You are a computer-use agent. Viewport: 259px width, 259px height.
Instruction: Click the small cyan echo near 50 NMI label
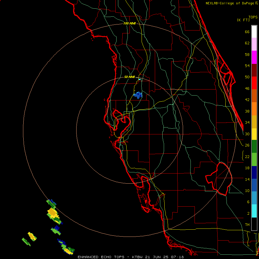140,79
